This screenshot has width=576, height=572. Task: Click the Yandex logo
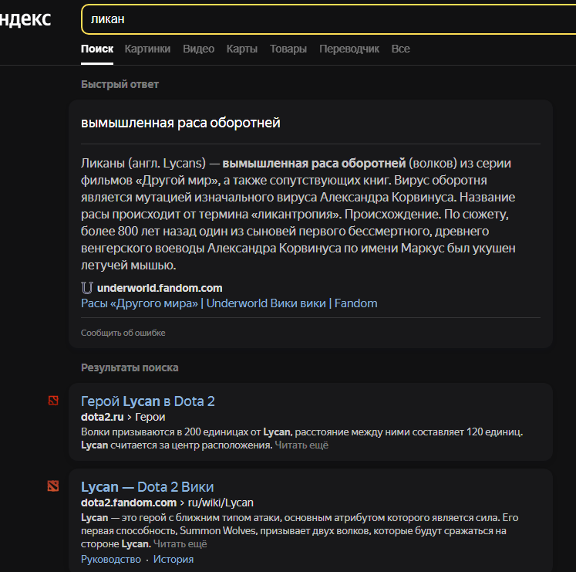tap(25, 19)
